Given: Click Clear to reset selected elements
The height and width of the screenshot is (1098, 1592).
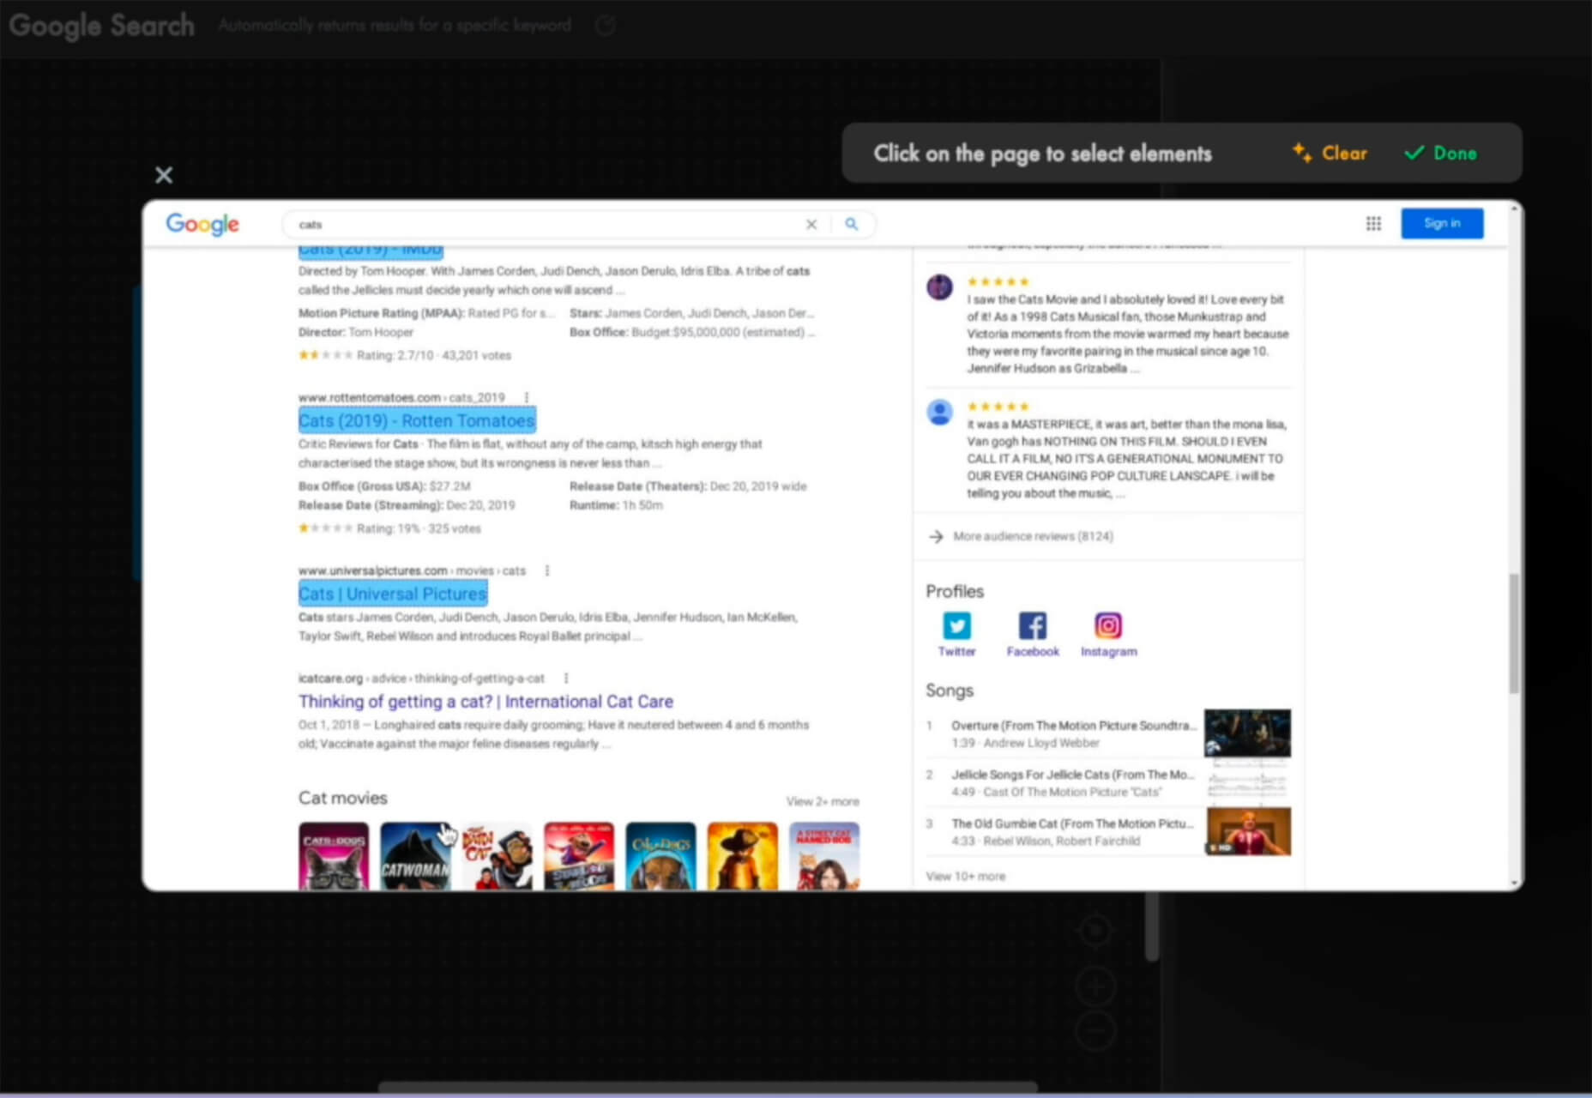Looking at the screenshot, I should [x=1330, y=154].
